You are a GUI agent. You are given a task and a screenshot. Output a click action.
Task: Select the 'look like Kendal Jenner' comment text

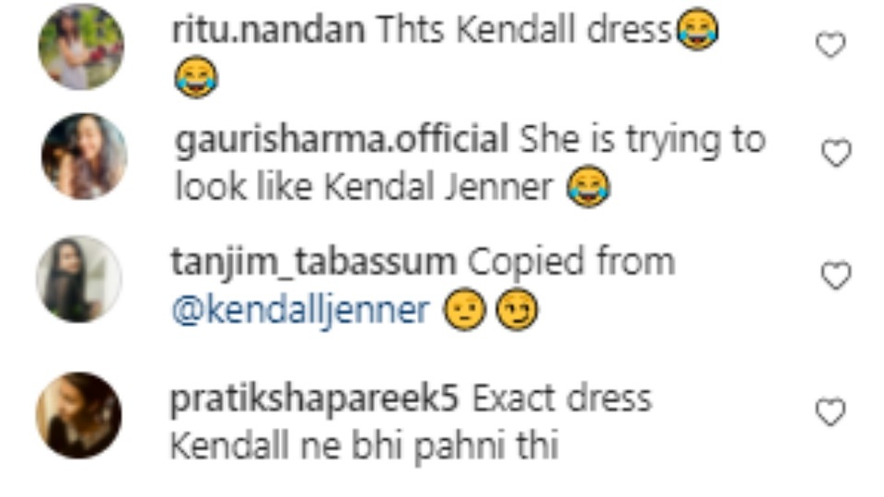365,187
